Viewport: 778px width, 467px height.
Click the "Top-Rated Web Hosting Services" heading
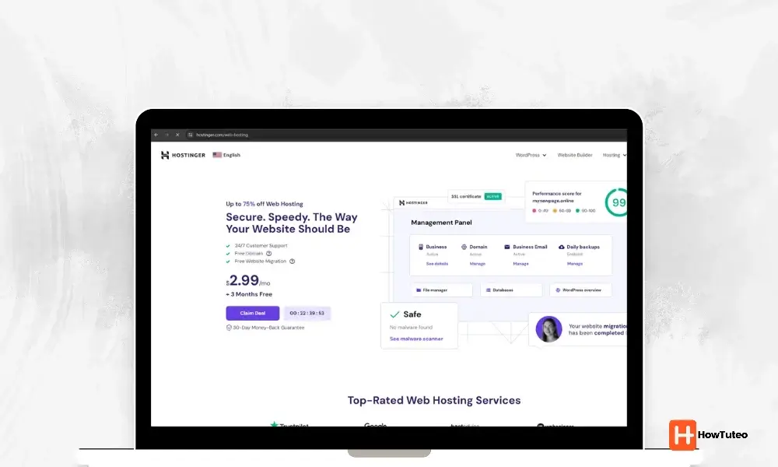(x=434, y=401)
